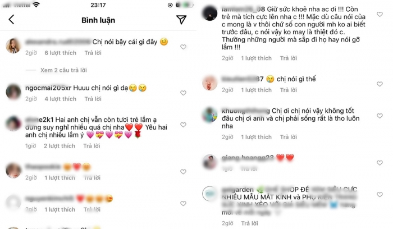View '4 lượt thích' on ngocmai205xr comment

coord(61,99)
